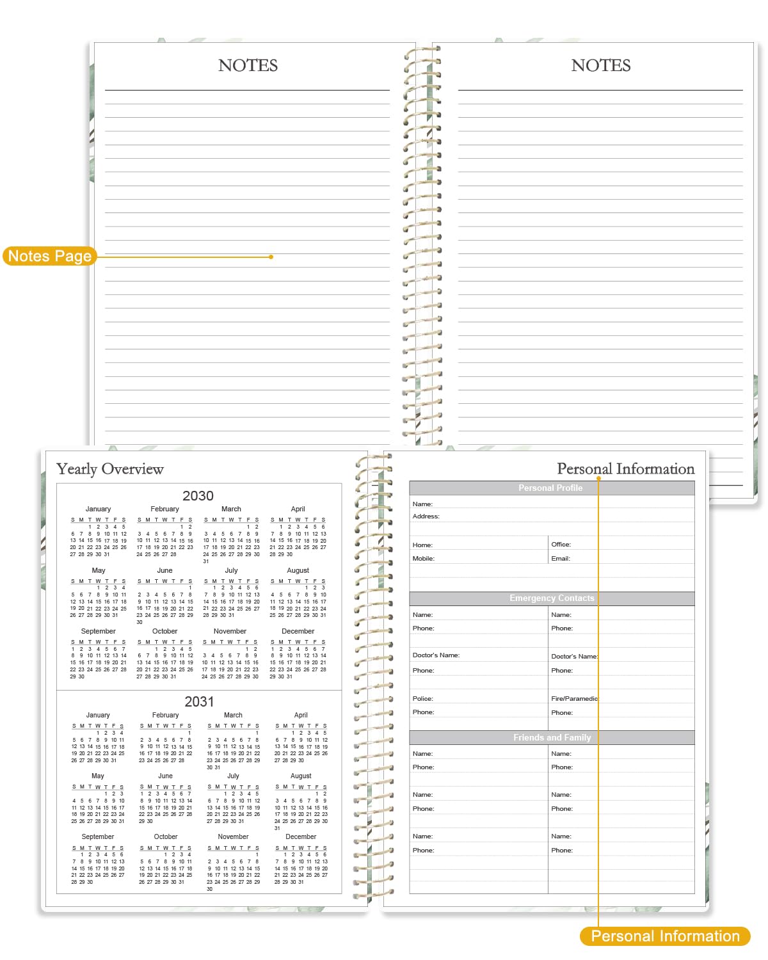This screenshot has height=960, width=768.
Task: Click the Address field in Personal Profile
Action: [552, 516]
